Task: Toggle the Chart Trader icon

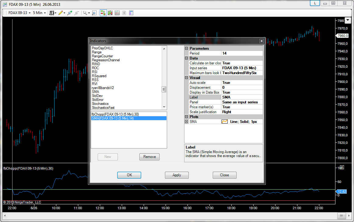Action: pos(103,13)
